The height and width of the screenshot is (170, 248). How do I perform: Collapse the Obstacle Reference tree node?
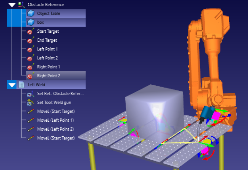(x=12, y=5)
